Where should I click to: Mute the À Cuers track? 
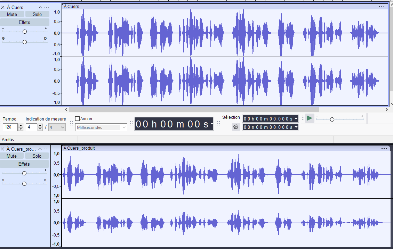[x=12, y=14]
